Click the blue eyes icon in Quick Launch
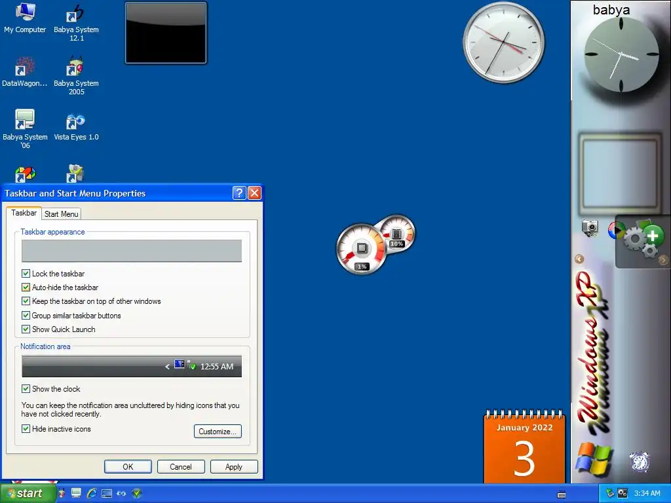The height and width of the screenshot is (503, 671). (x=121, y=493)
